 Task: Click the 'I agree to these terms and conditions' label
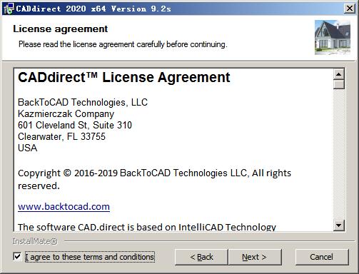tap(90, 257)
